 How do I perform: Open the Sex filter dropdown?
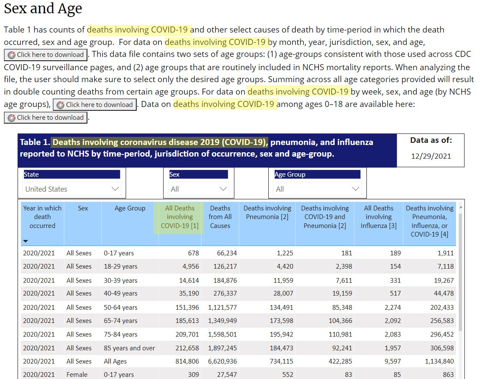click(199, 189)
